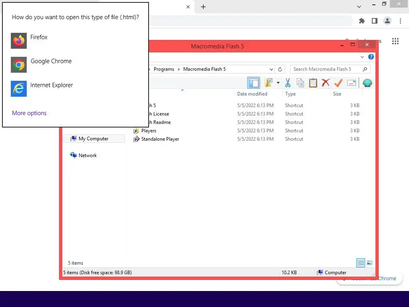Image resolution: width=409 pixels, height=307 pixels.
Task: Click the orange checkmark Properties icon
Action: (x=338, y=83)
